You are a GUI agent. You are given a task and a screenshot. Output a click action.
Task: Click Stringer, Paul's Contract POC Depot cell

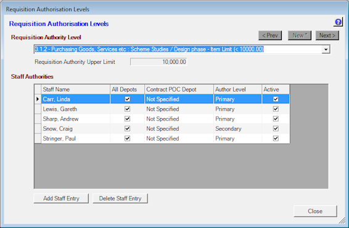[x=179, y=138]
